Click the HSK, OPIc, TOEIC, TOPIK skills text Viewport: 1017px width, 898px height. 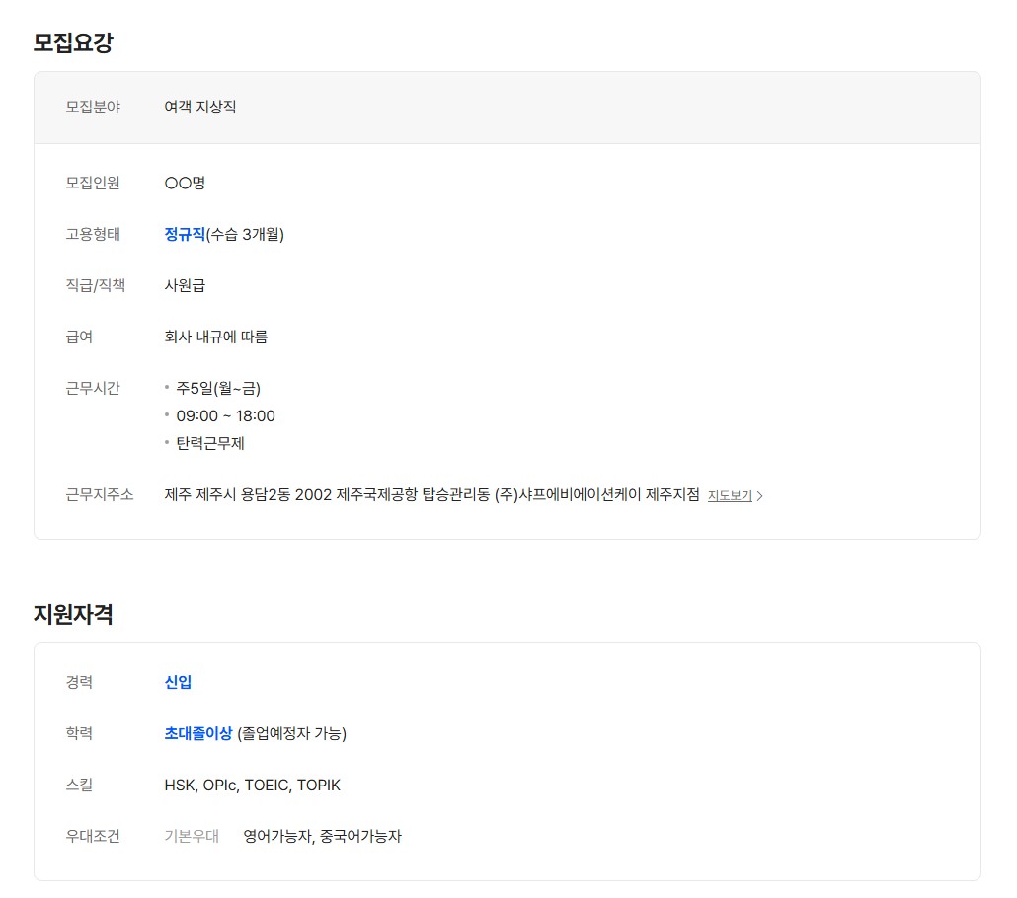click(252, 786)
